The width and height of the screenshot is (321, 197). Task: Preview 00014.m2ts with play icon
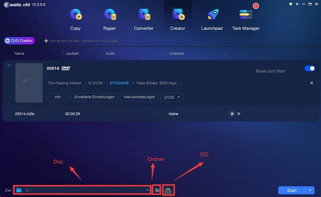pyautogui.click(x=232, y=114)
